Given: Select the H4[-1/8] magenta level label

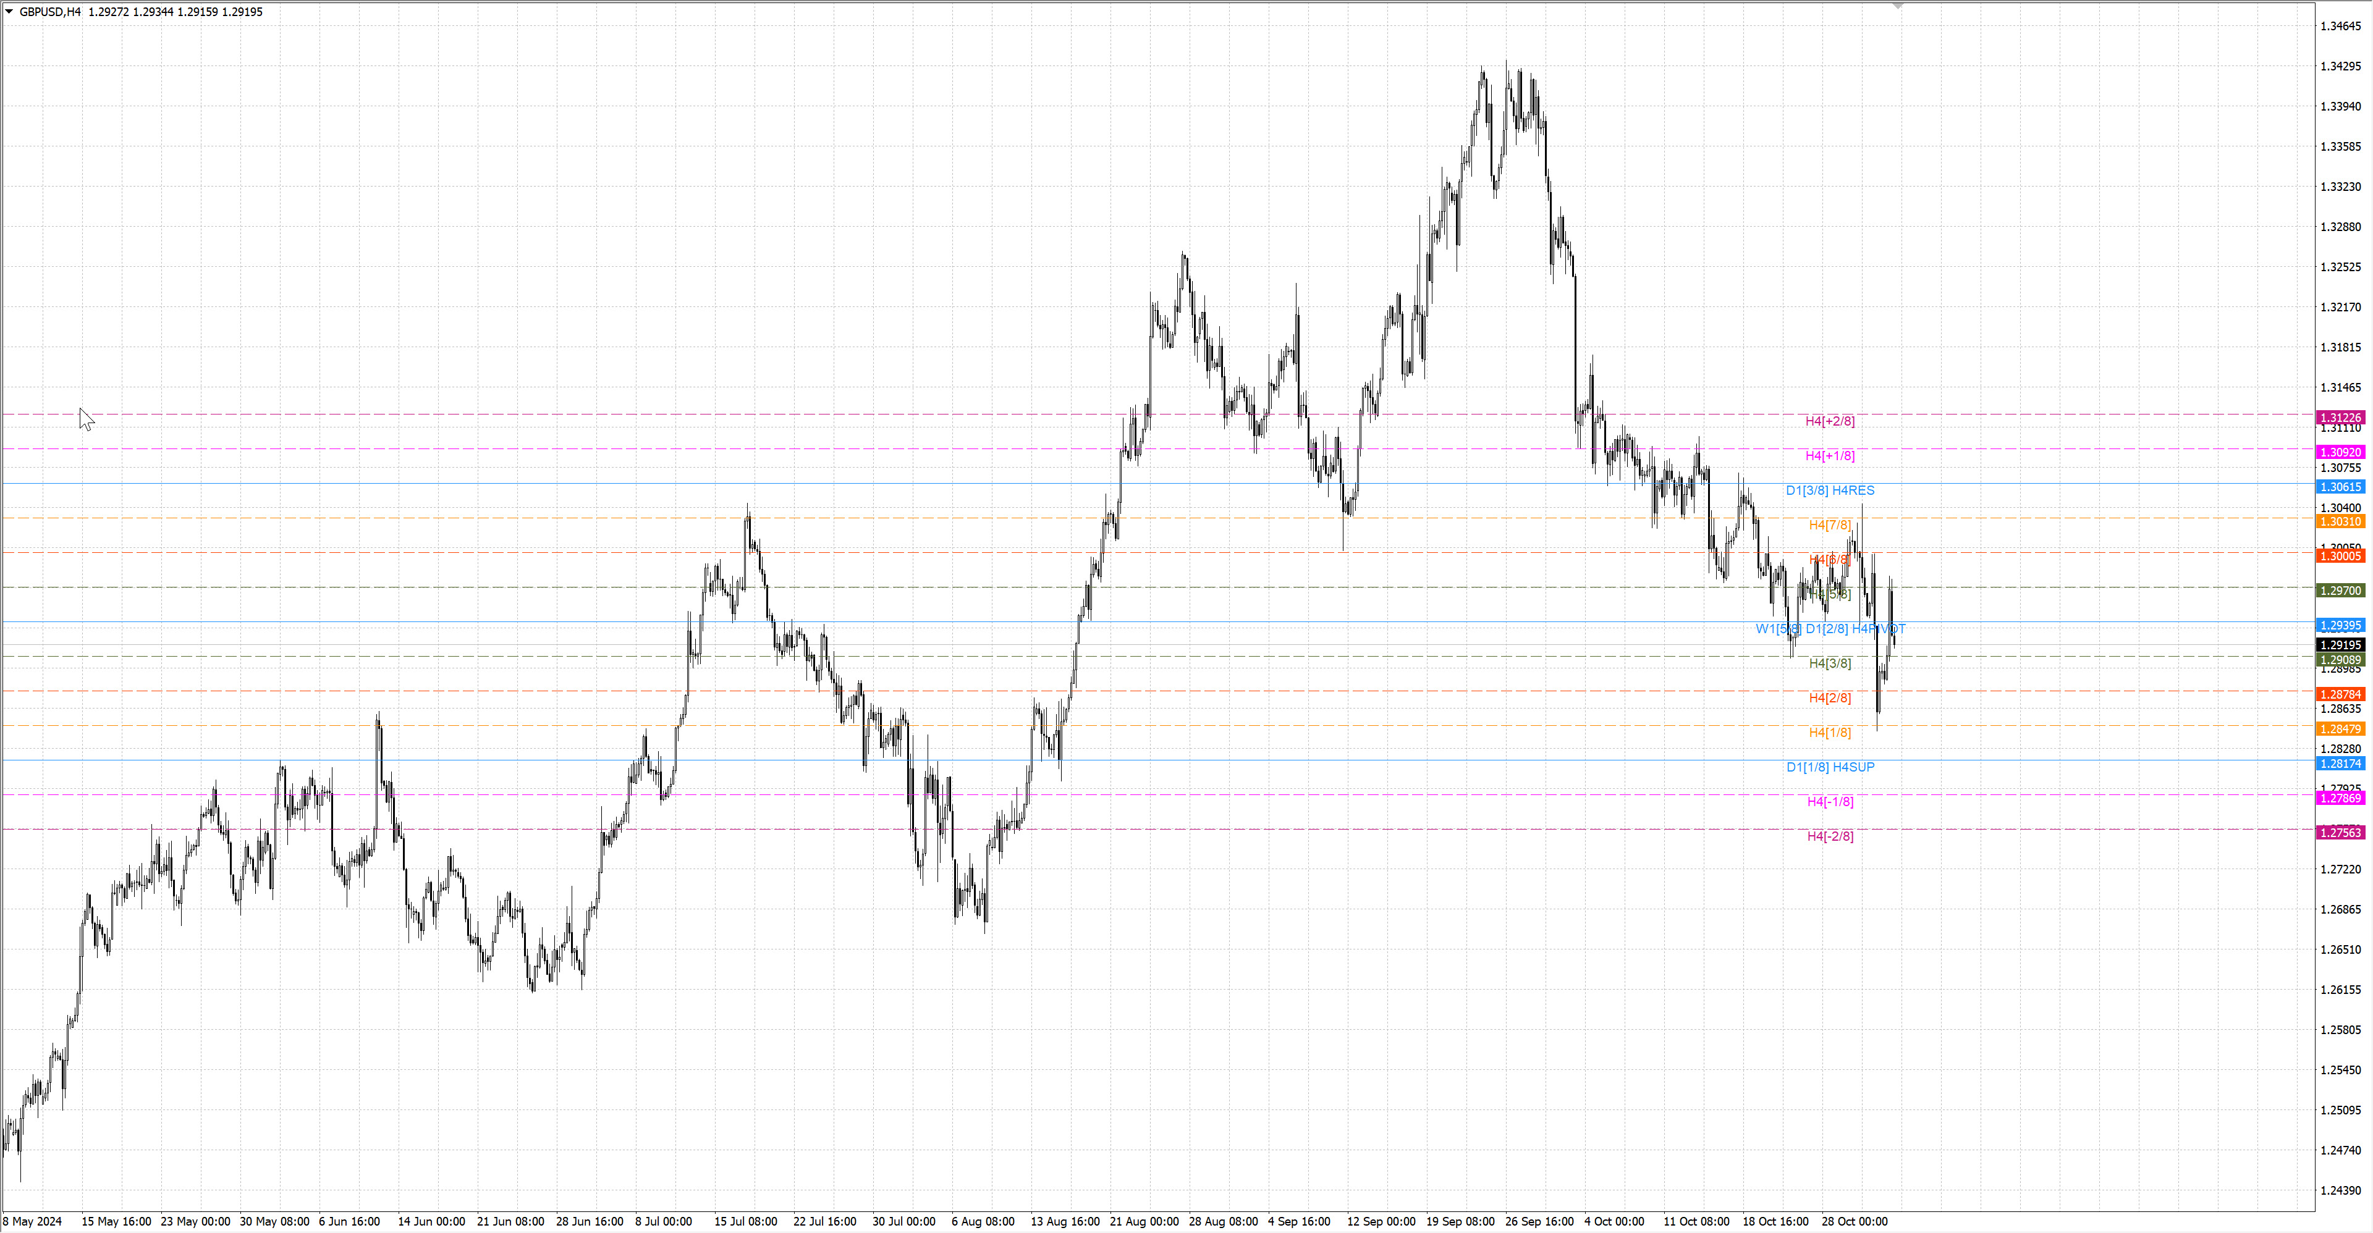Looking at the screenshot, I should tap(1829, 801).
